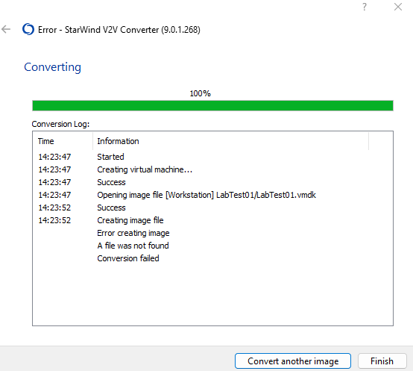This screenshot has width=413, height=371.
Task: Click the StarWind V2V Converter logo icon
Action: (x=28, y=29)
